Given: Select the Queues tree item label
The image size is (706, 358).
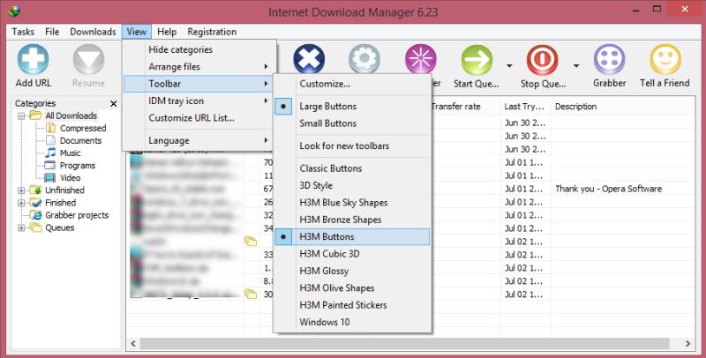Looking at the screenshot, I should pos(60,227).
